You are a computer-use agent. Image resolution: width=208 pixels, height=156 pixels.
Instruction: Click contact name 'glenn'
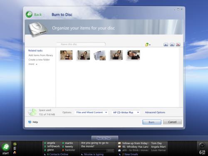click(50, 150)
